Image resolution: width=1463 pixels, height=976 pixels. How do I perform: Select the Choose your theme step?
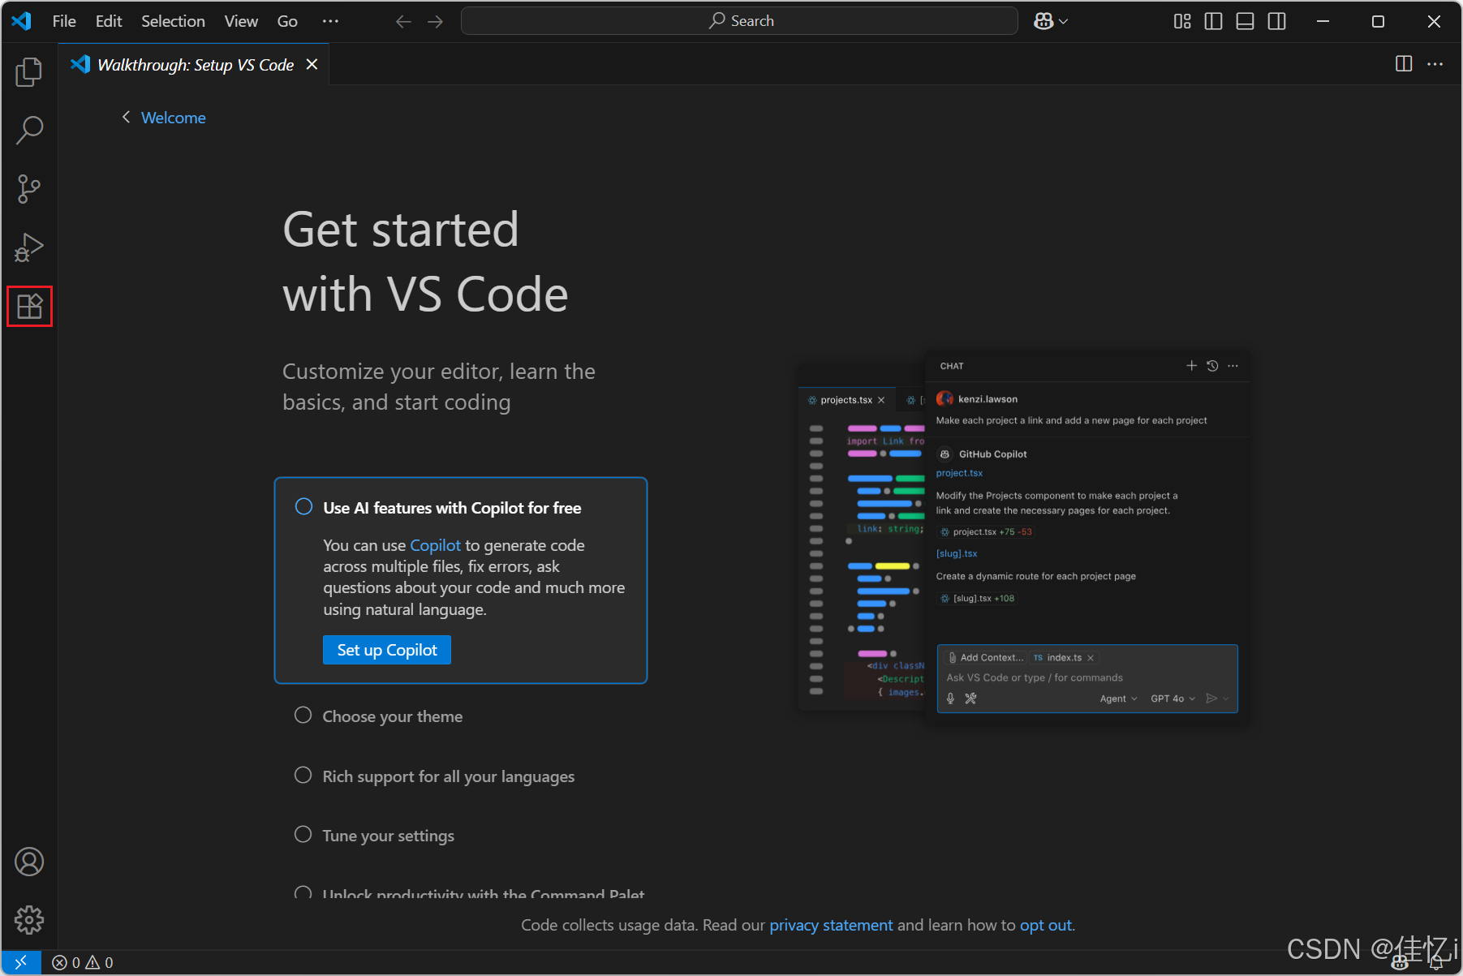click(x=393, y=716)
